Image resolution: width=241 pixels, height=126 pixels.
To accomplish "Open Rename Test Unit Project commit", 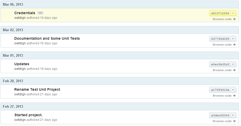I will point(37,89).
